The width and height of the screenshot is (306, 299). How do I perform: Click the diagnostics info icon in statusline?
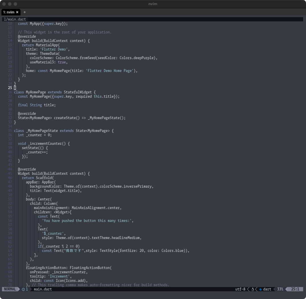(x=23, y=289)
